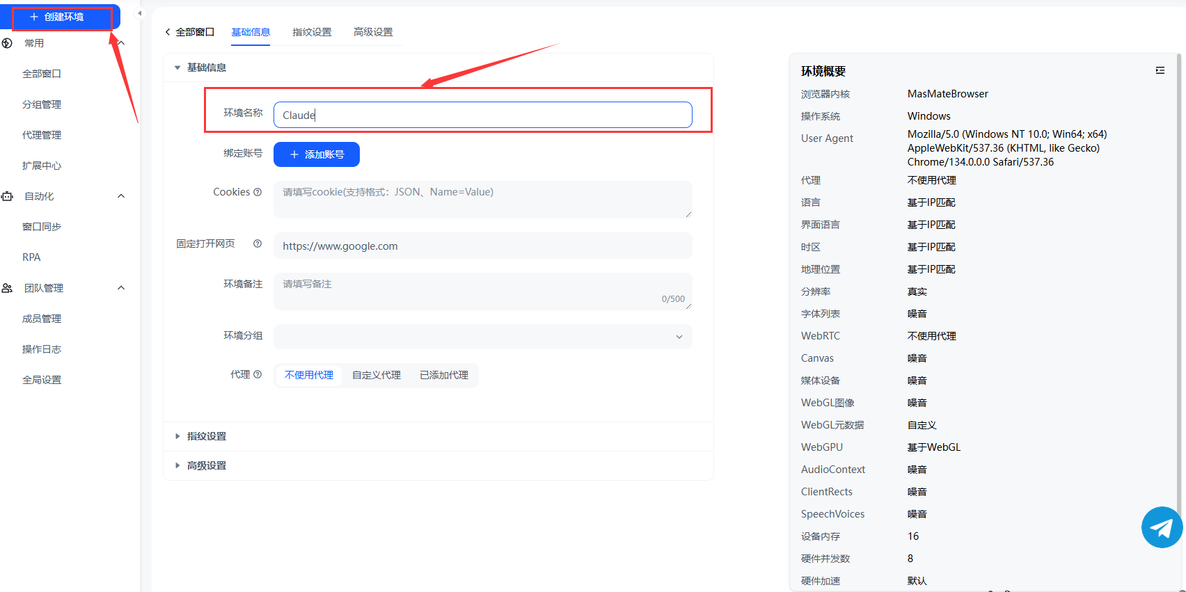
Task: Click the 自动化 robot icon in sidebar
Action: pyautogui.click(x=8, y=196)
